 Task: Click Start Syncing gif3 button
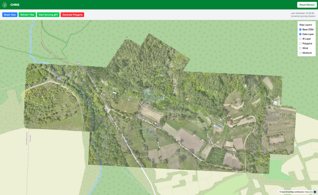[48, 15]
